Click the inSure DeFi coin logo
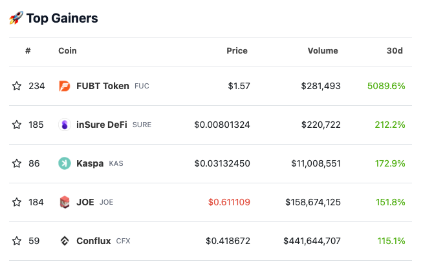 (x=64, y=125)
